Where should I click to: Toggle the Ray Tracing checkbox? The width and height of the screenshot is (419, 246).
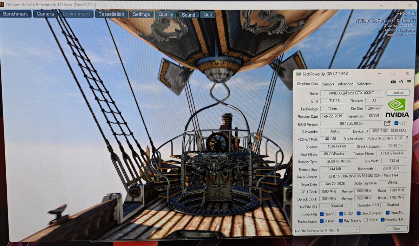(341, 221)
